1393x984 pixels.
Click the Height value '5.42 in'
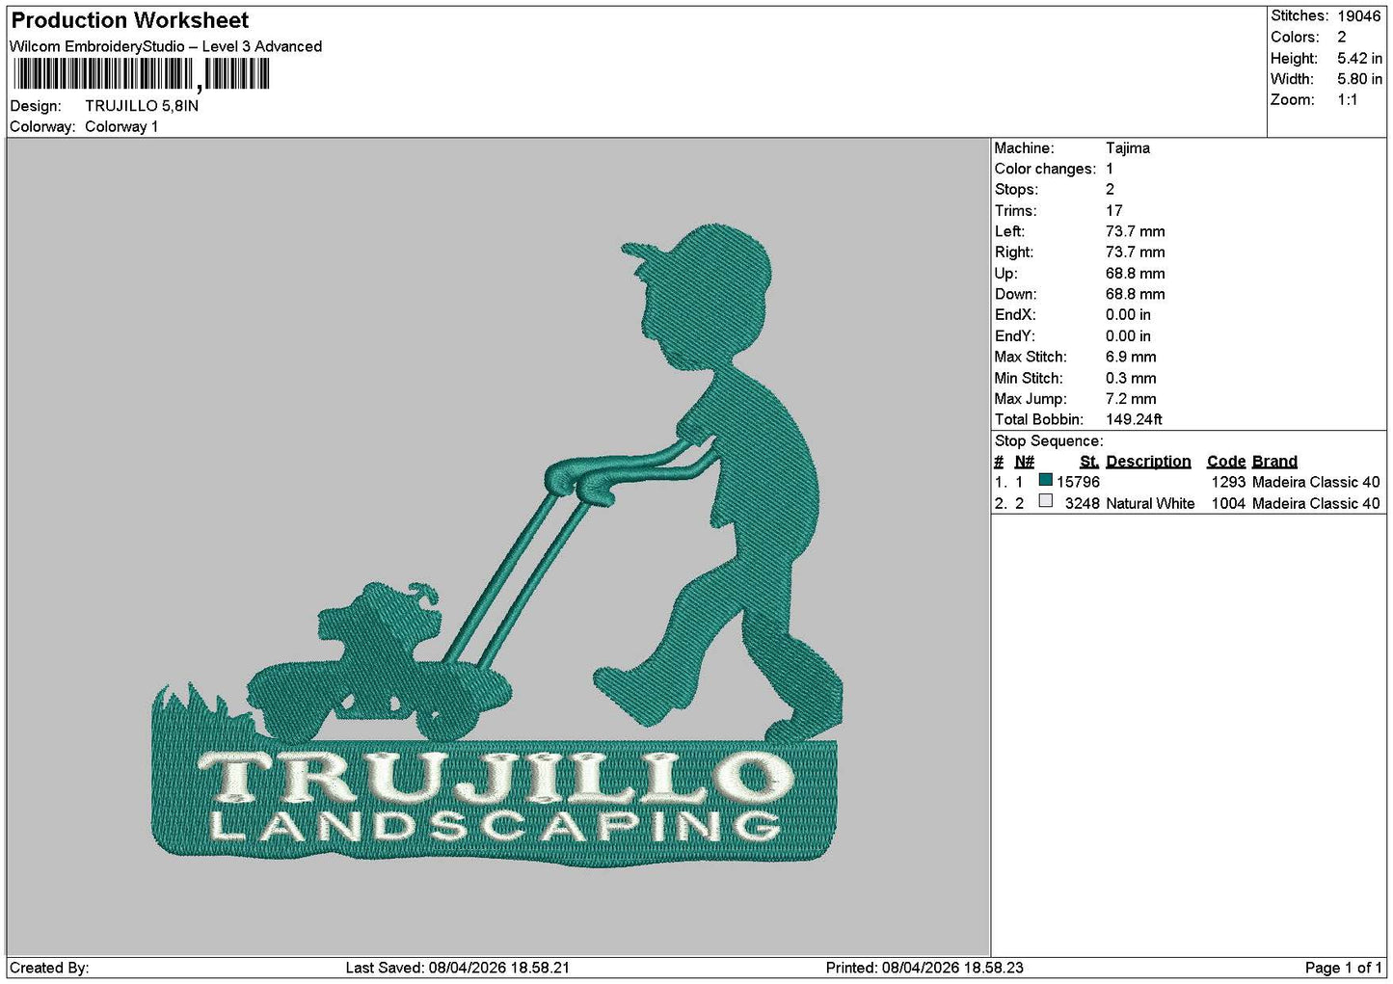[x=1359, y=59]
